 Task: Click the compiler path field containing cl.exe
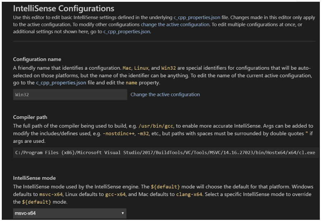165,153
